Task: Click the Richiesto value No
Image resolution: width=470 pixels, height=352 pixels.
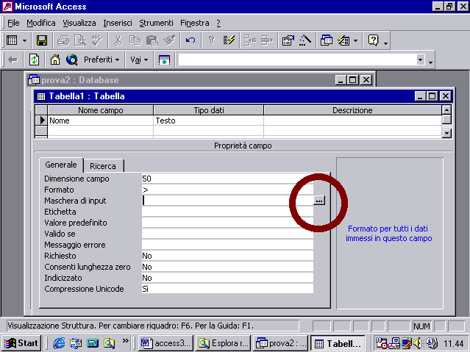Action: (227, 256)
